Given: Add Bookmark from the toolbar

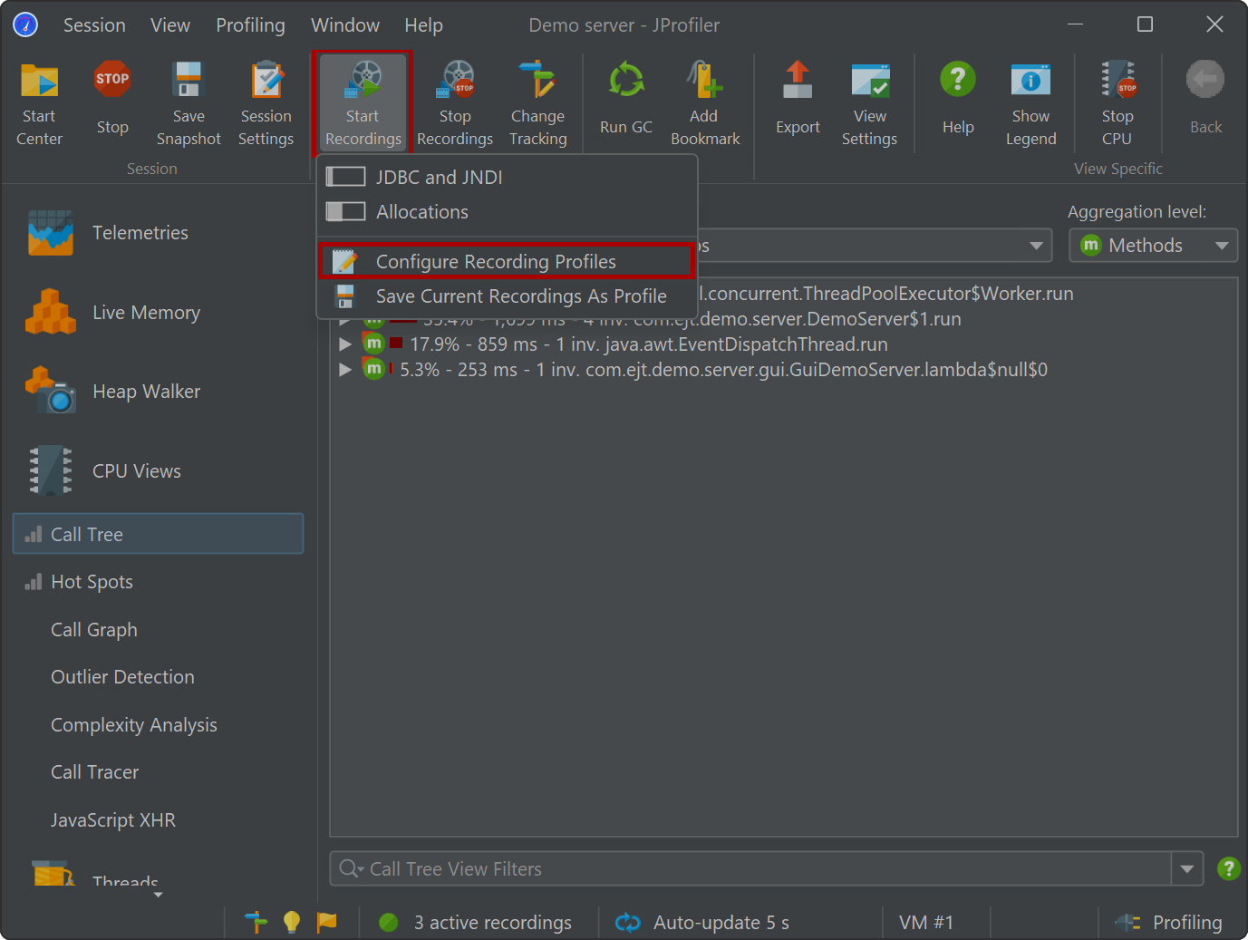Looking at the screenshot, I should click(704, 104).
